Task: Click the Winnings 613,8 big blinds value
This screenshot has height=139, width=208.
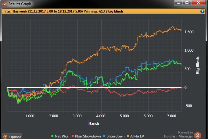Action: click(x=111, y=11)
